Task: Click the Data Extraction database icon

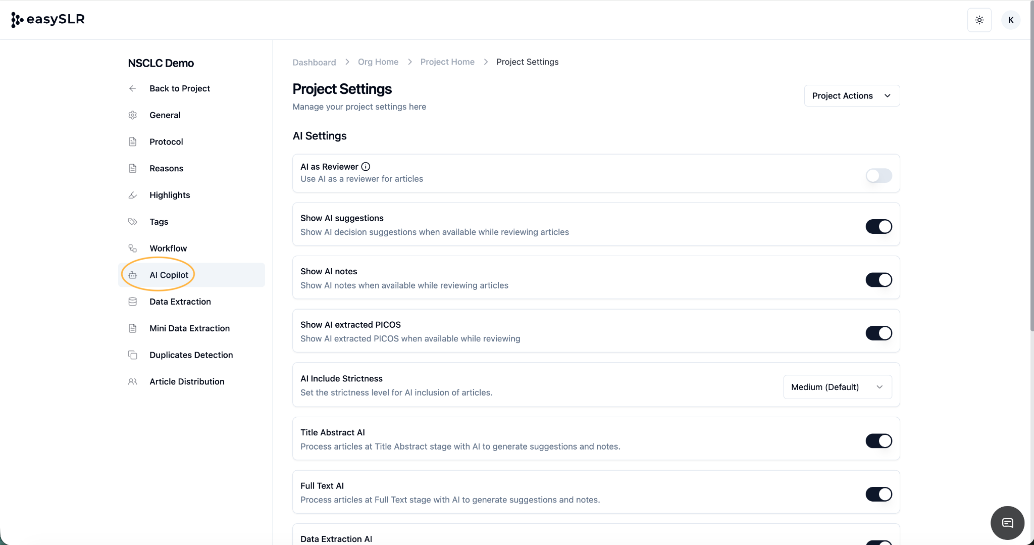Action: coord(133,302)
